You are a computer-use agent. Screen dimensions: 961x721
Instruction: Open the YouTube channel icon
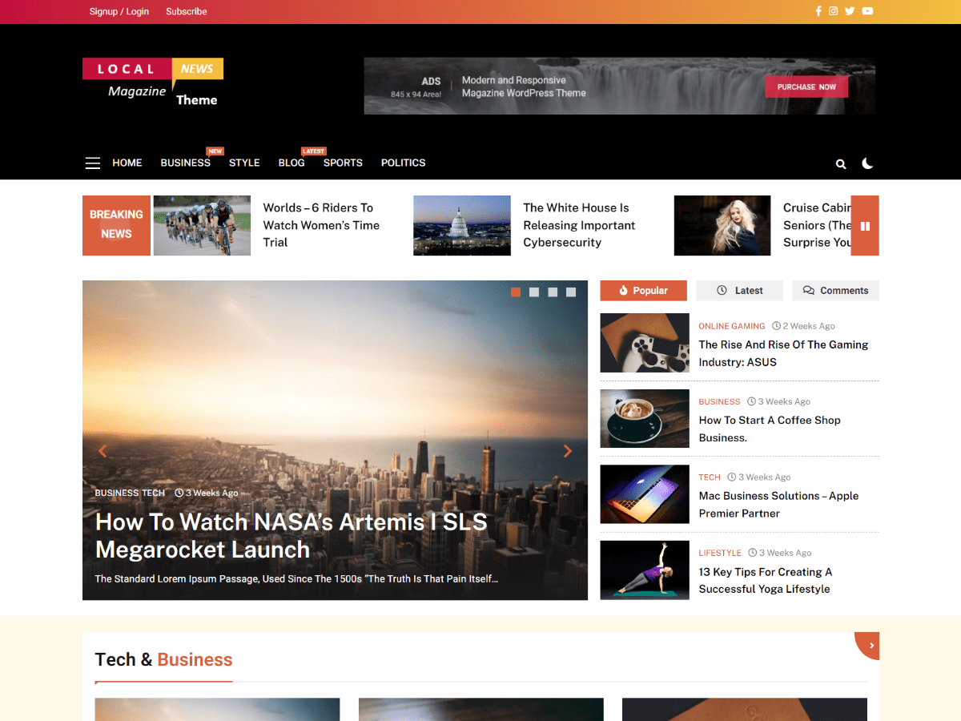[x=867, y=10]
